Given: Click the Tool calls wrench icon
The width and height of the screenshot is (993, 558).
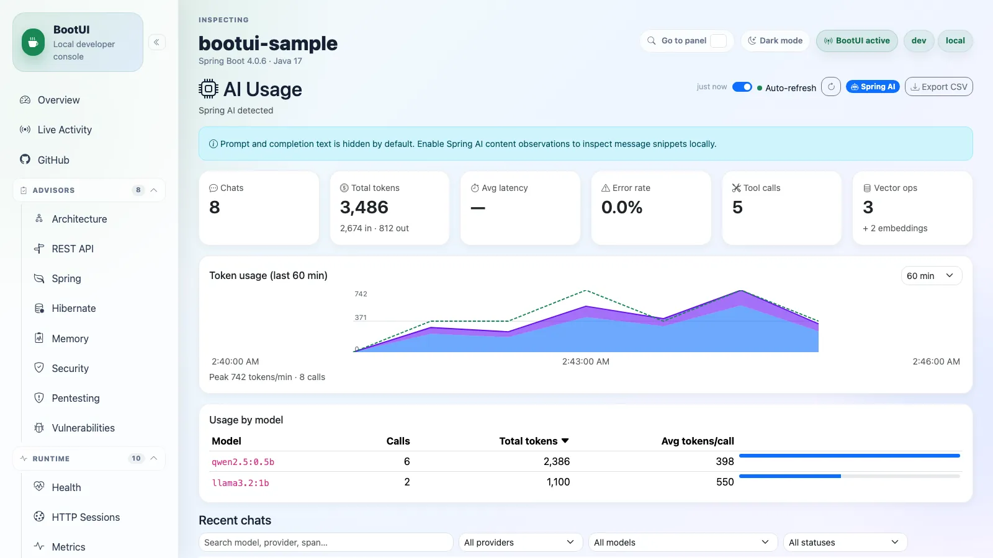Looking at the screenshot, I should point(737,188).
